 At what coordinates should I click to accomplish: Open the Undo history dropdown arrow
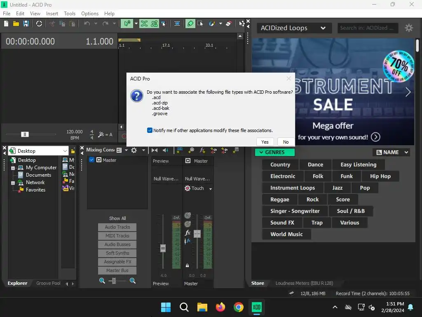[96, 24]
